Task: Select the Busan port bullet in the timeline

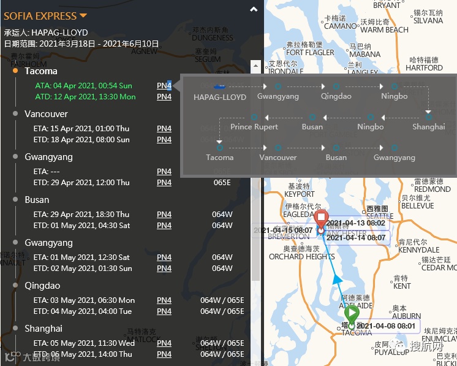Action: (x=15, y=199)
